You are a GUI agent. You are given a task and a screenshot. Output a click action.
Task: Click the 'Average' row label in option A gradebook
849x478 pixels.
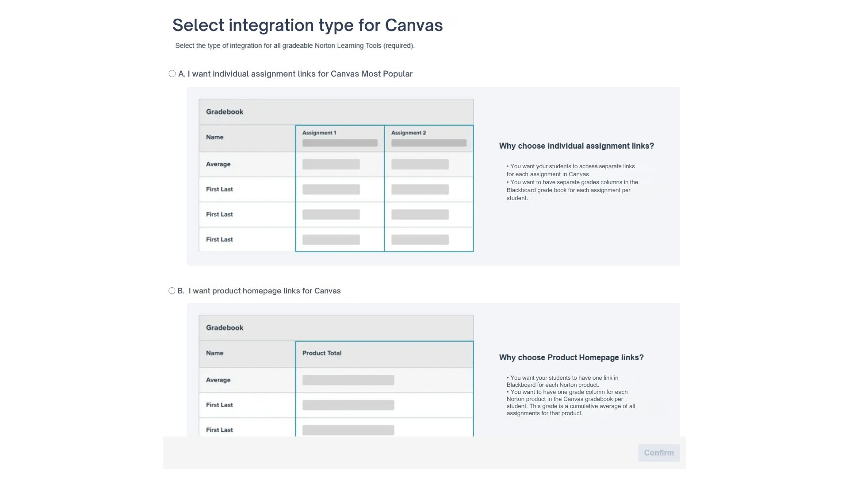(218, 164)
